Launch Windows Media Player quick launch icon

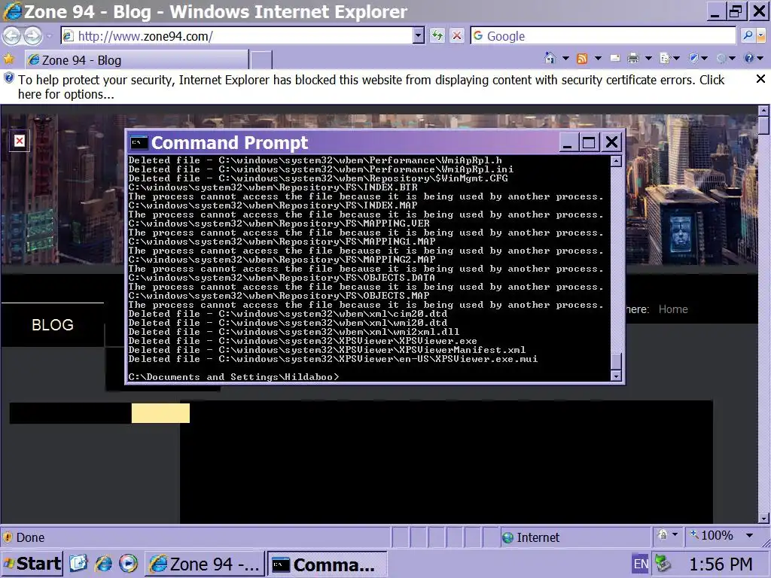coord(128,563)
